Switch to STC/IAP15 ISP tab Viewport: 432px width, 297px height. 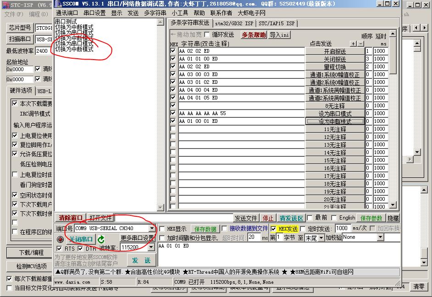point(277,23)
